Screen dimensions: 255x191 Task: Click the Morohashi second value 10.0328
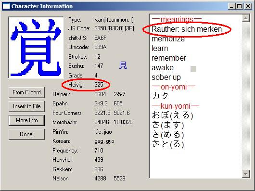[x=123, y=122]
